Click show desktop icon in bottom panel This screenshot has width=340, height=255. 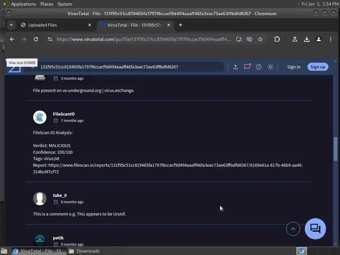coord(4,251)
